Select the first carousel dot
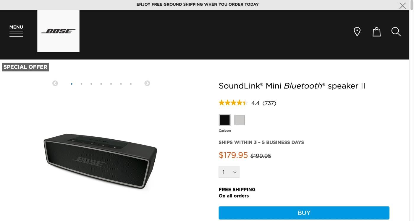 [72, 84]
